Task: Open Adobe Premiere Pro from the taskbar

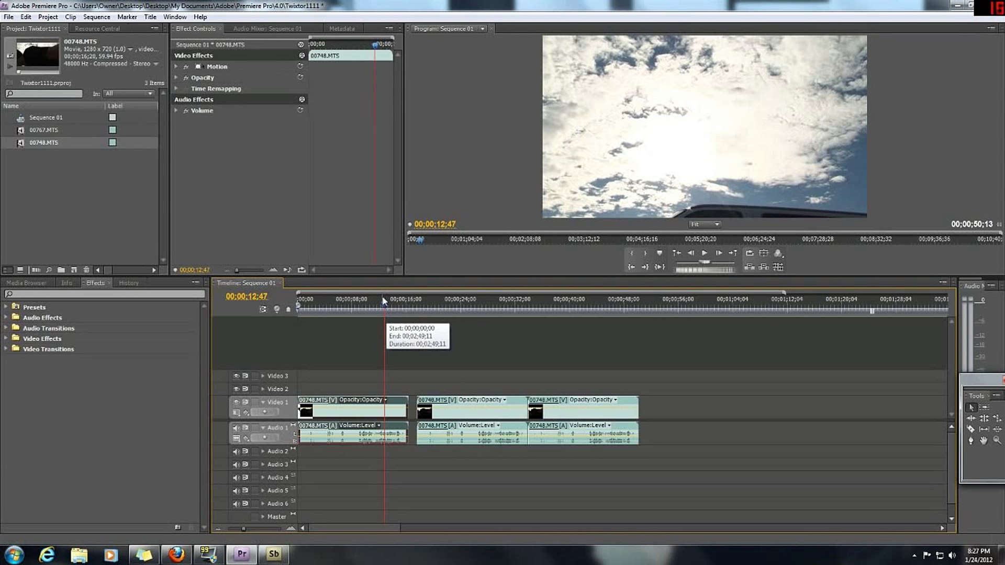Action: click(241, 554)
